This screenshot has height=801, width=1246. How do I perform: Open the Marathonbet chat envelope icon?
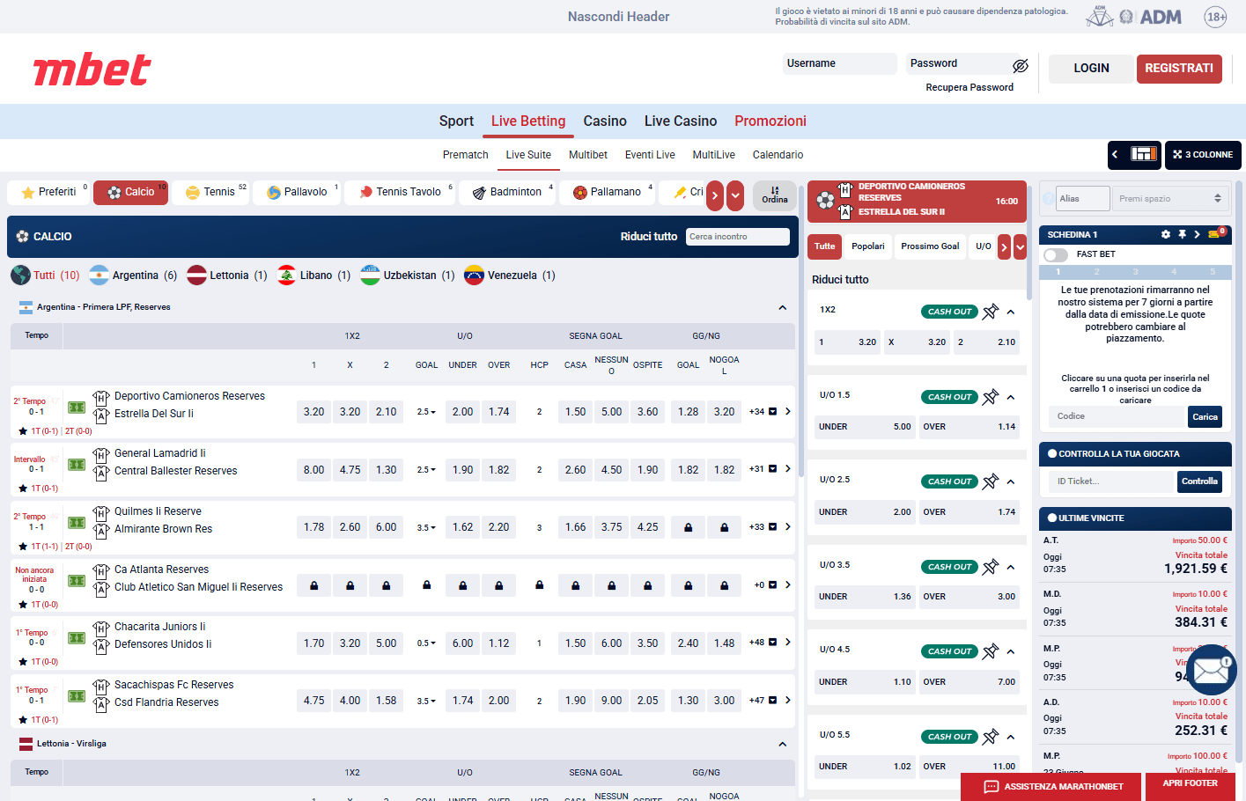point(1211,670)
